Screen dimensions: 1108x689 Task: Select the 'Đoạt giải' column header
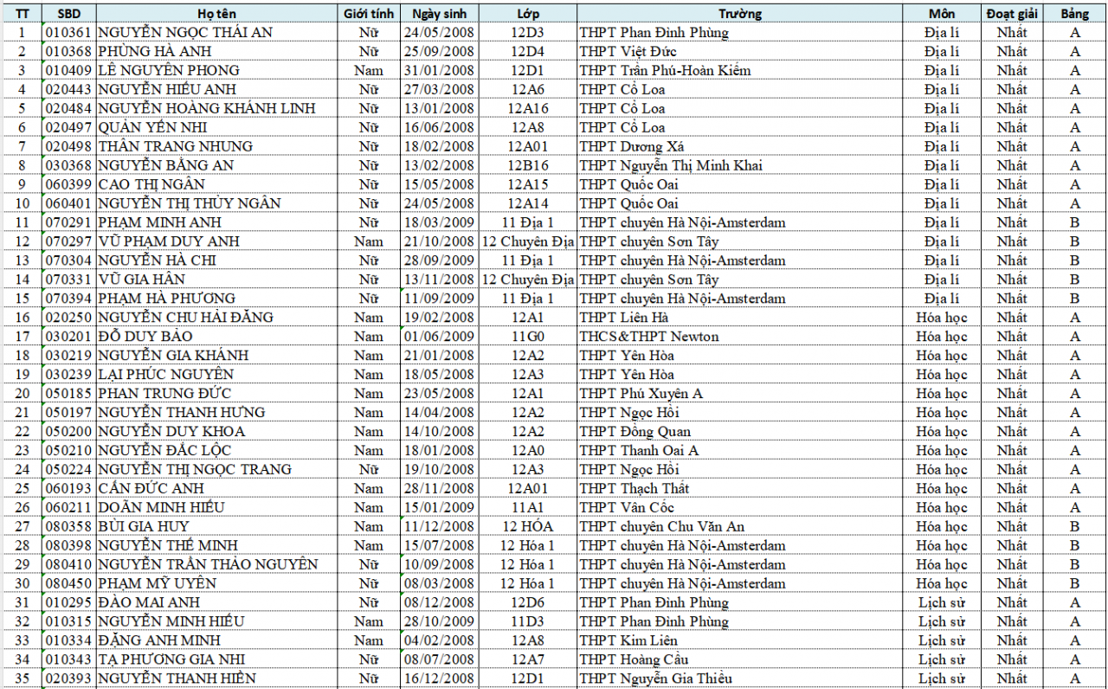1011,14
